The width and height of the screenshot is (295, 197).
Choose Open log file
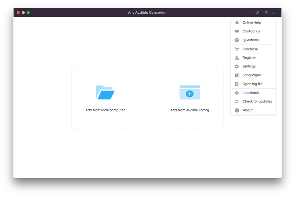(253, 84)
